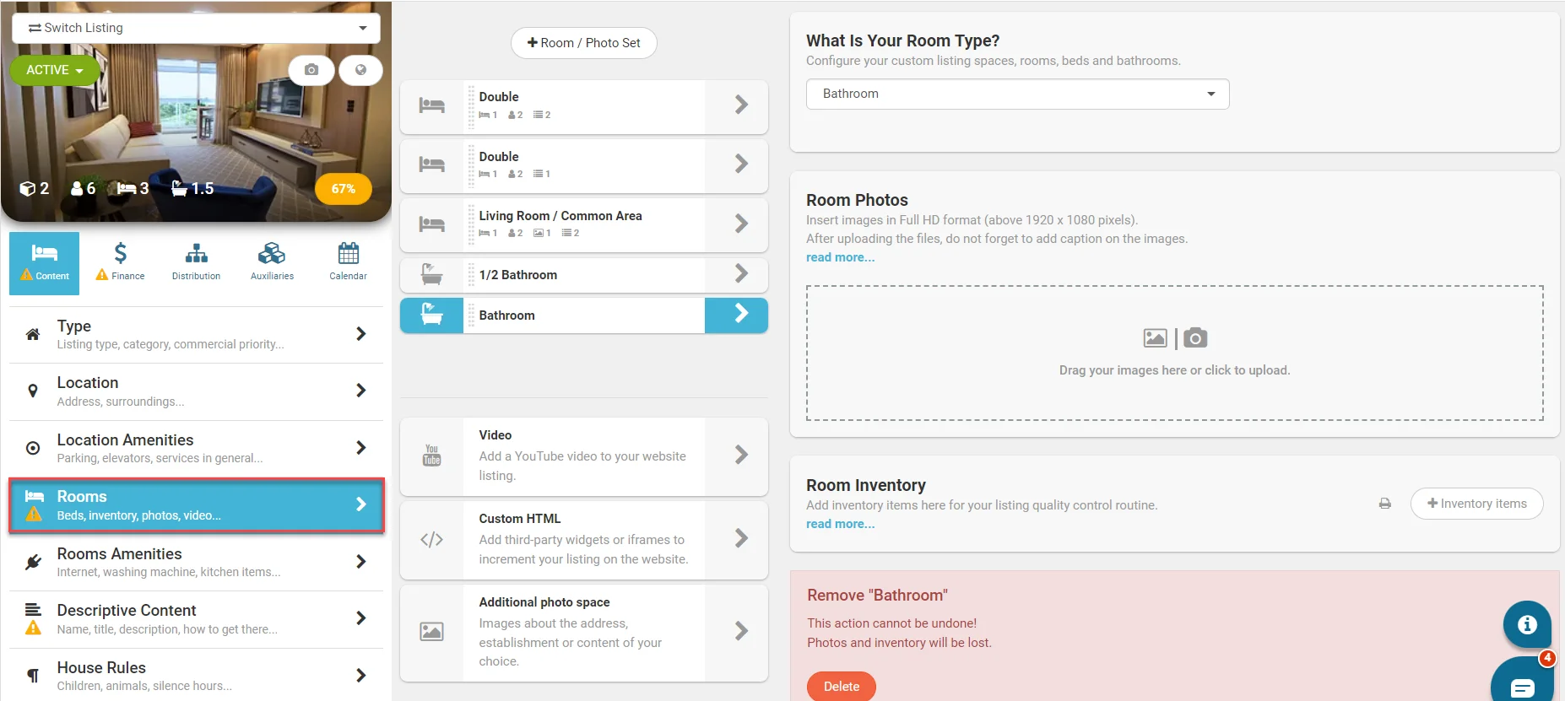Open the Rooms Amenities section
Image resolution: width=1565 pixels, height=701 pixels.
pyautogui.click(x=196, y=562)
